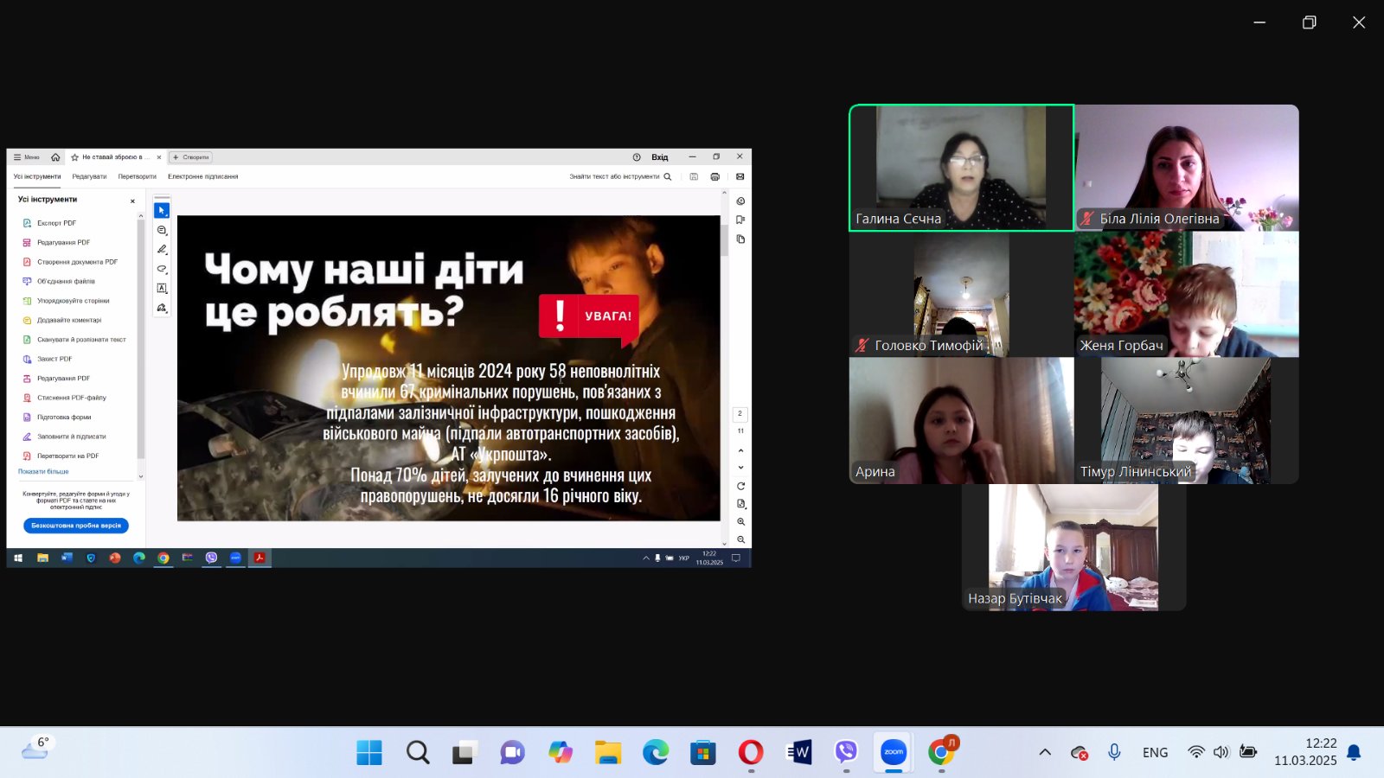Viewport: 1384px width, 778px height.
Task: Click the save icon in Acrobat top bar
Action: point(694,176)
